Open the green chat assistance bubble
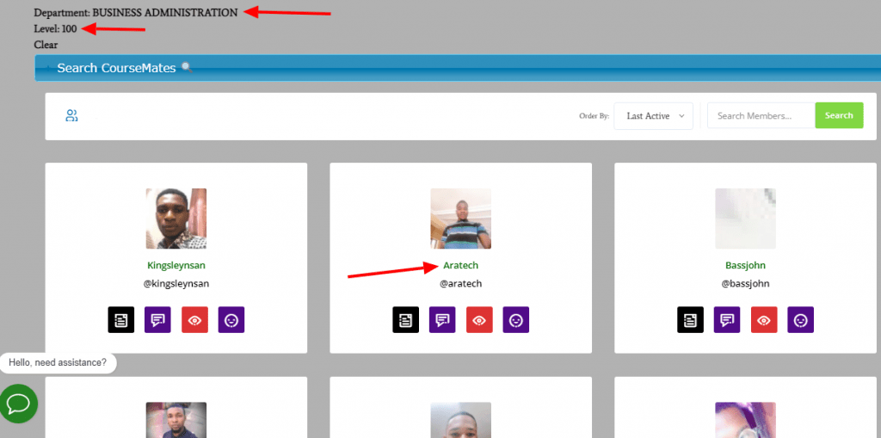This screenshot has width=881, height=438. [x=19, y=404]
